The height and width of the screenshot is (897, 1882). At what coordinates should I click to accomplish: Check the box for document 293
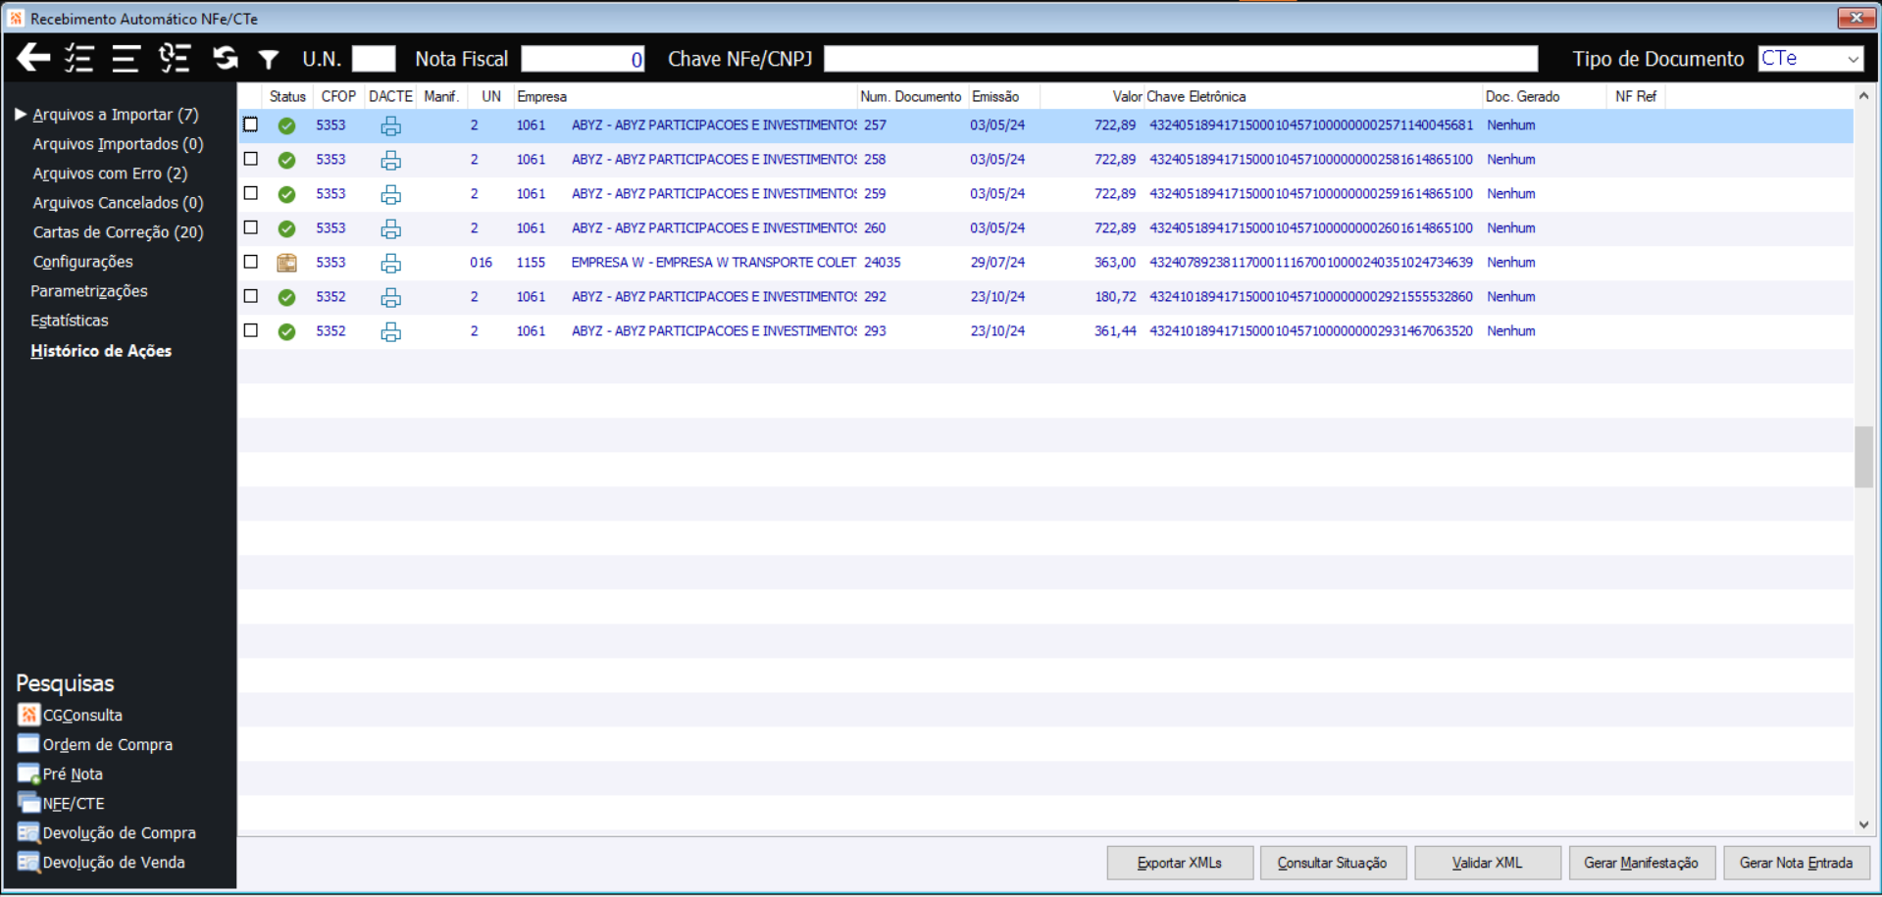pyautogui.click(x=251, y=330)
